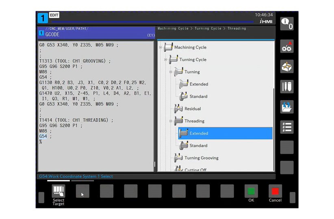Choose the Residual cycle item

tap(193, 109)
